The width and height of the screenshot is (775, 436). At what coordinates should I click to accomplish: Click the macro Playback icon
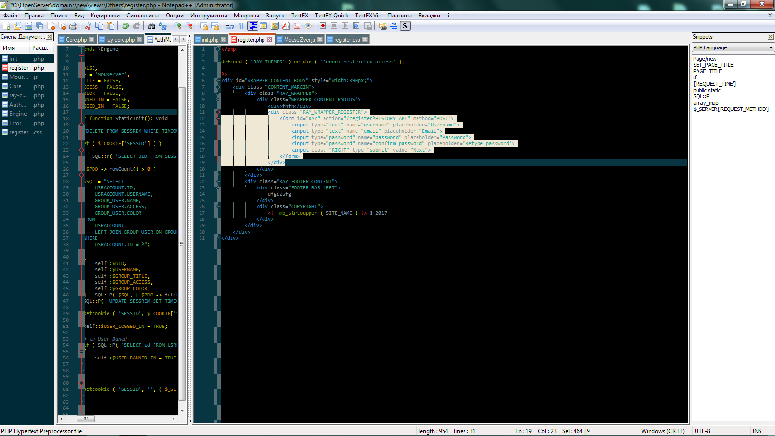tap(345, 26)
